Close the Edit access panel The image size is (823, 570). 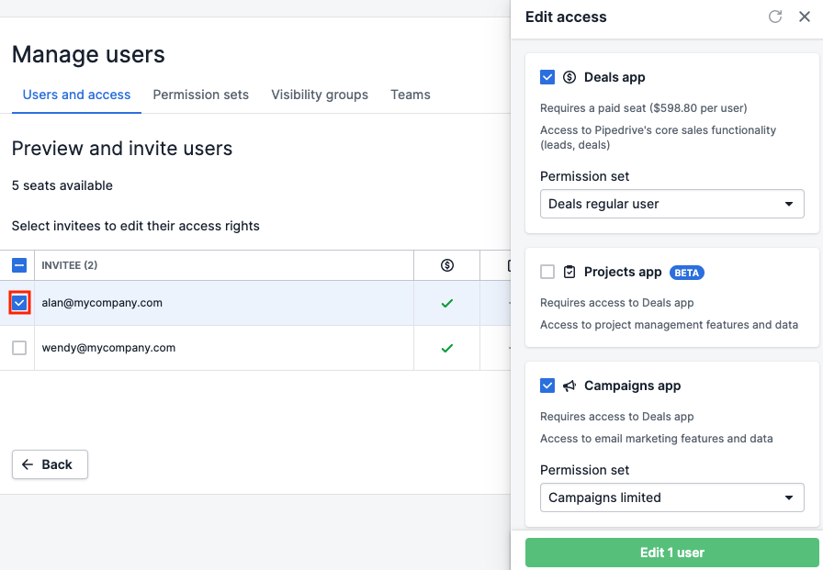tap(805, 17)
